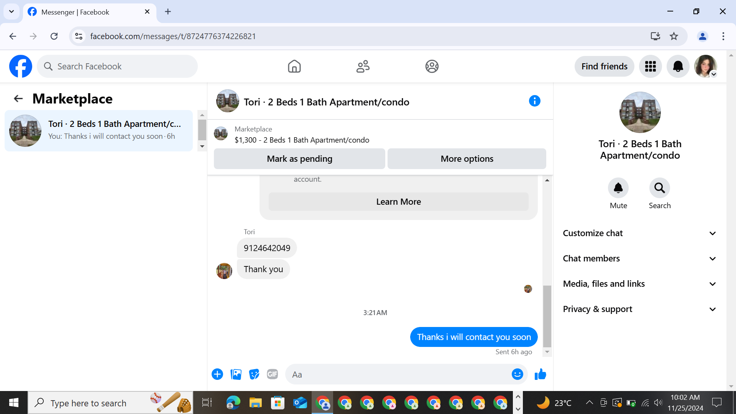Image resolution: width=736 pixels, height=414 pixels.
Task: Open the Friends icon in top navigation
Action: tap(363, 66)
